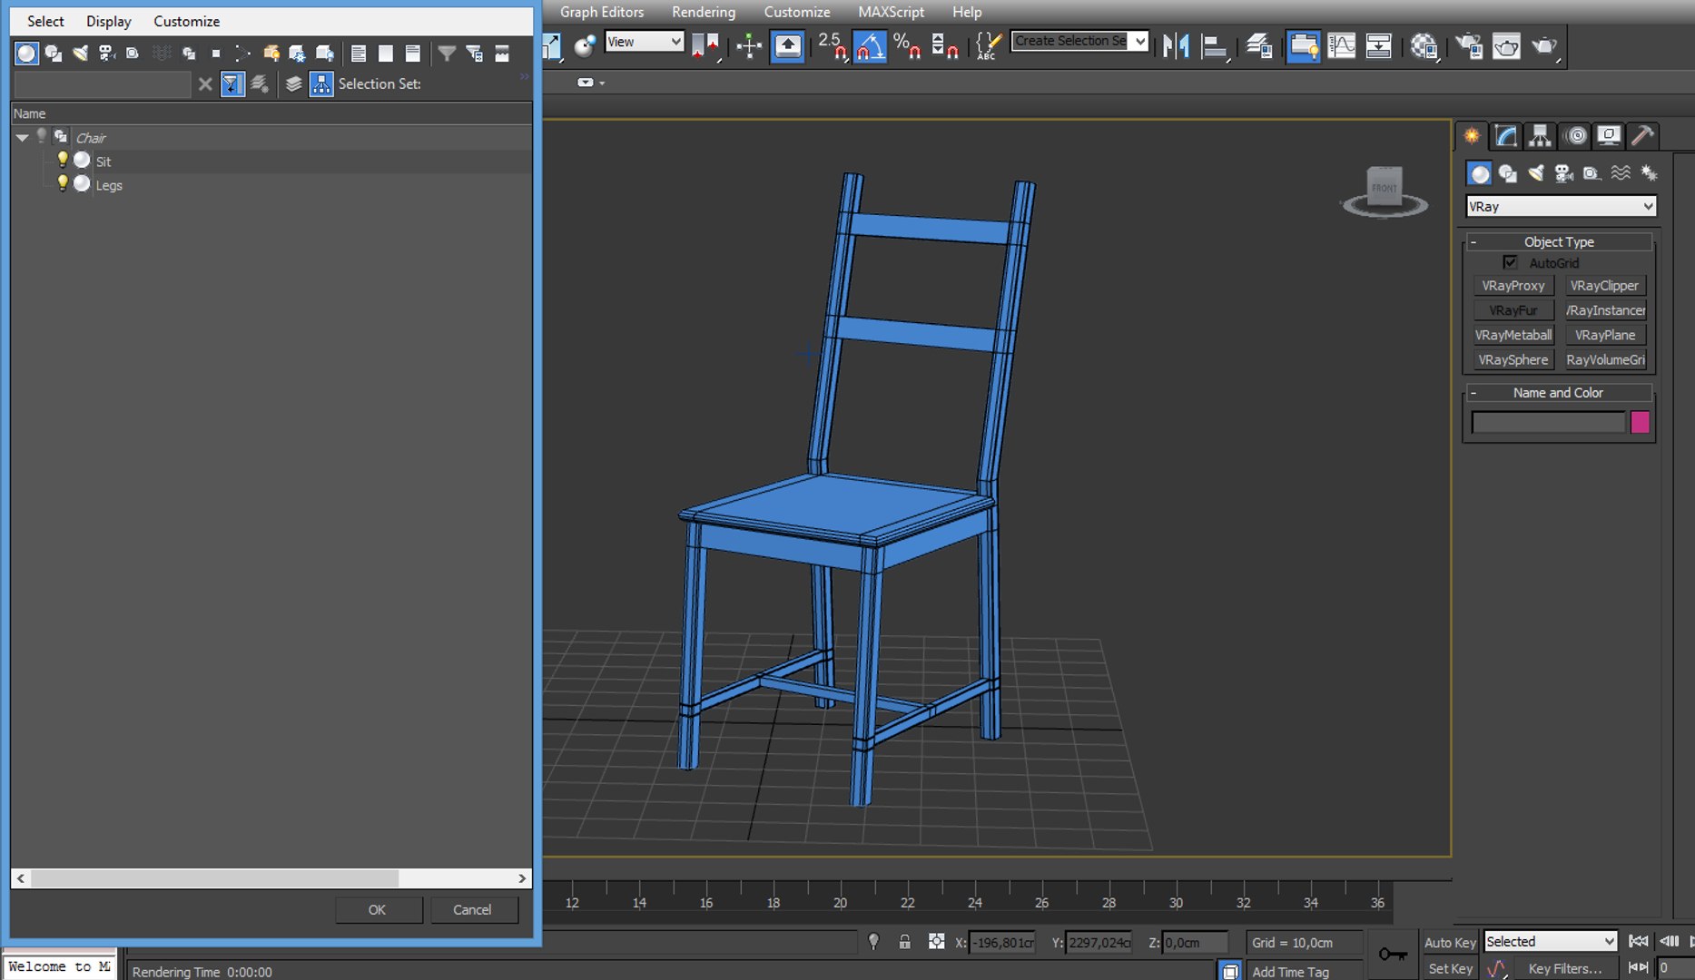
Task: Toggle the Display Lights filter in the dialog
Action: pyautogui.click(x=81, y=54)
